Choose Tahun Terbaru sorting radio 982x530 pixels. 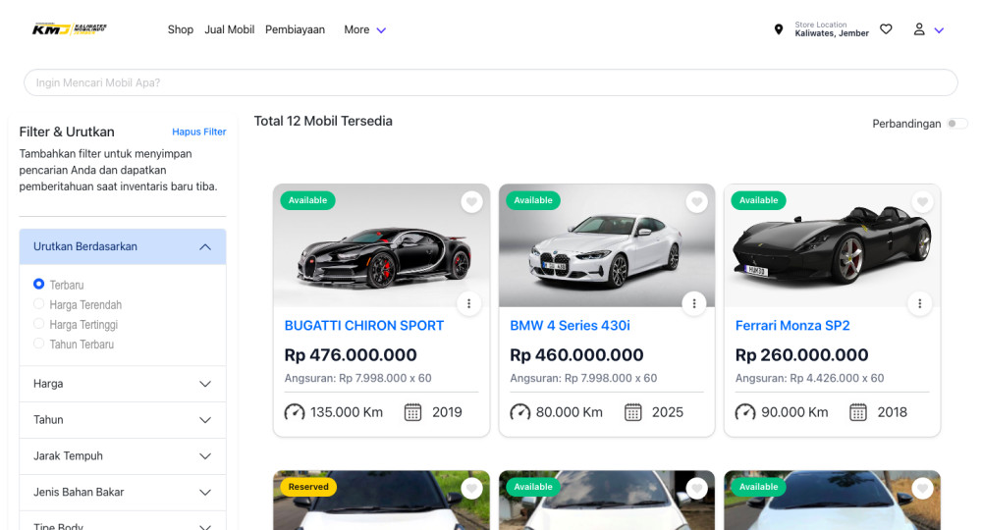click(39, 344)
